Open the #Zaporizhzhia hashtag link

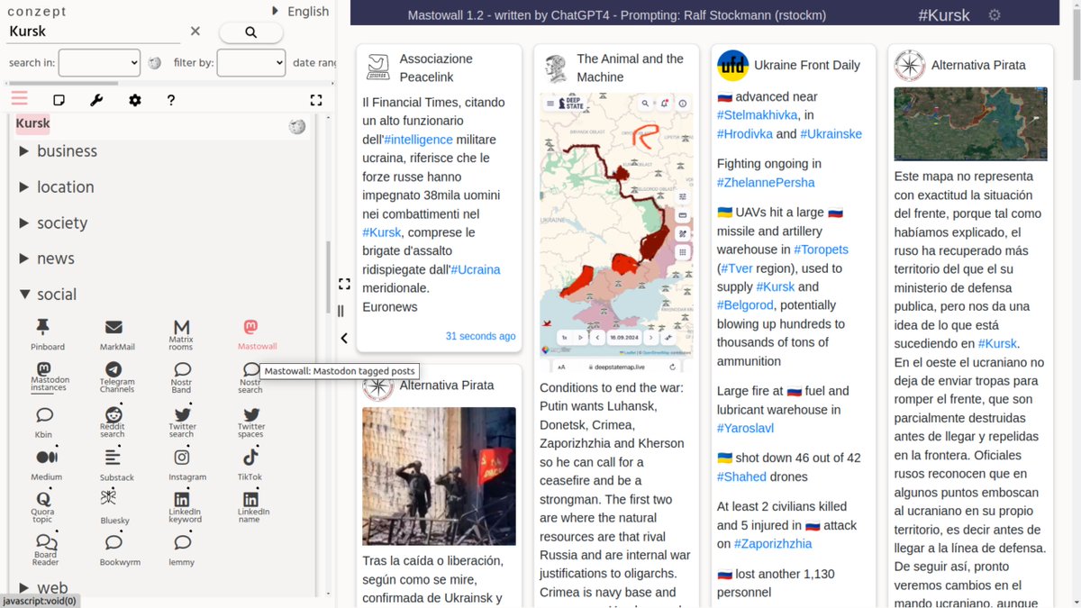click(773, 544)
